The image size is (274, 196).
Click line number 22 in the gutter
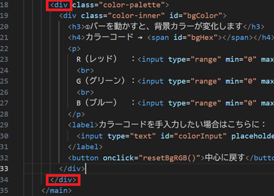click(x=4, y=49)
